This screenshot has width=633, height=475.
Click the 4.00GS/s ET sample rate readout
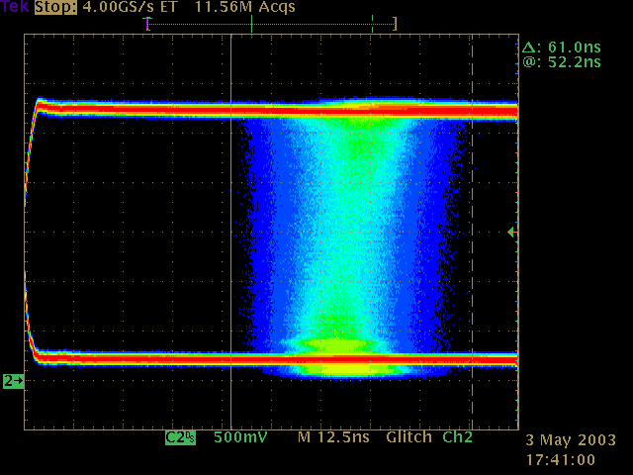click(x=130, y=7)
